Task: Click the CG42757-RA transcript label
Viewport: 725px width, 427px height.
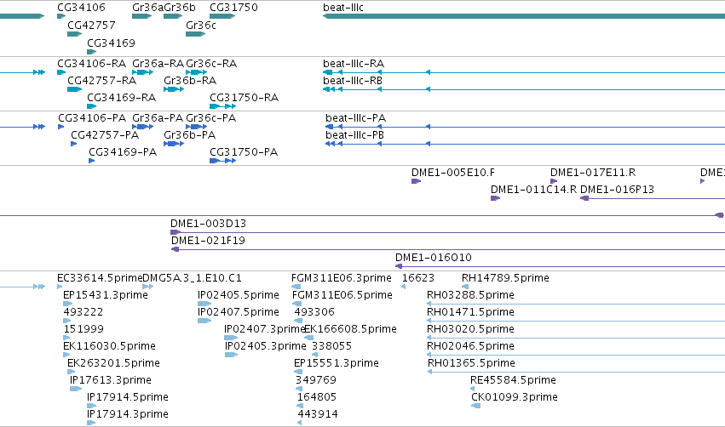Action: 101,81
